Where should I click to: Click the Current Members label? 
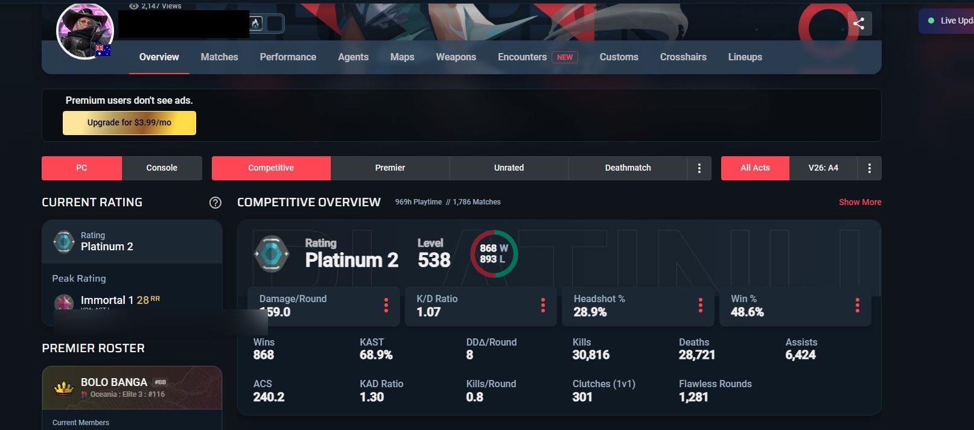click(81, 423)
